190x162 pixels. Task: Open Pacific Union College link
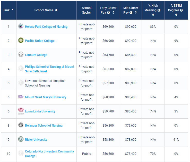(x=40, y=41)
